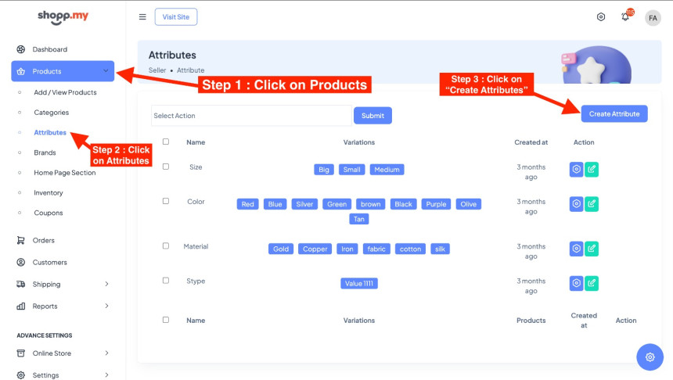This screenshot has height=380, width=673.
Task: Open the Orders menu item
Action: point(44,241)
